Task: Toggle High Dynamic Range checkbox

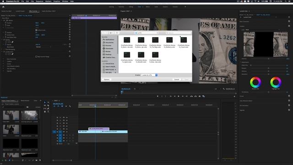Action: pos(36,57)
